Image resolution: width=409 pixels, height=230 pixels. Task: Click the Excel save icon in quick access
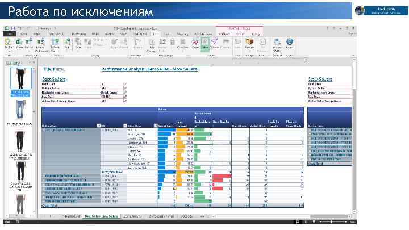(12, 28)
